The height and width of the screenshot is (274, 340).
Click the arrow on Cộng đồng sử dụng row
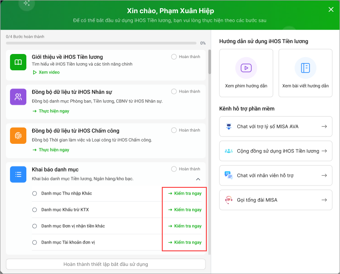(324, 151)
